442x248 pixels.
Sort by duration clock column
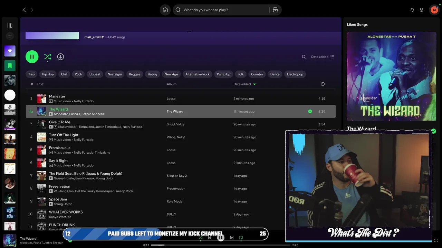click(323, 84)
